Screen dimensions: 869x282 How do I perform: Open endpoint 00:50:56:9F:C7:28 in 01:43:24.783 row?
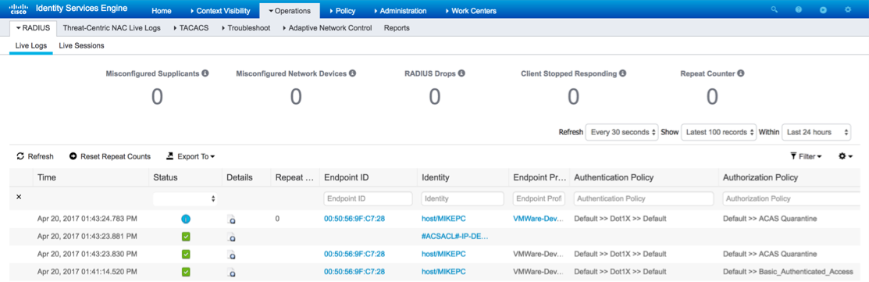point(354,219)
